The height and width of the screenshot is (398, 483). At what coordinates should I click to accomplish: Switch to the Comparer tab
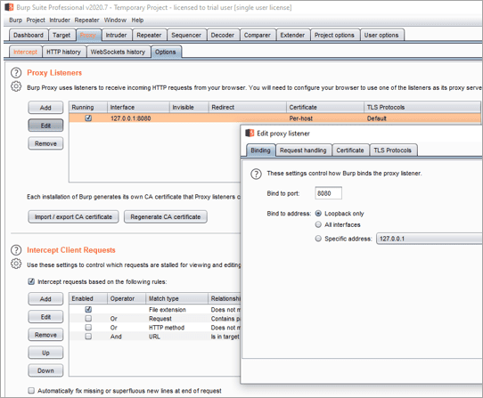point(258,35)
